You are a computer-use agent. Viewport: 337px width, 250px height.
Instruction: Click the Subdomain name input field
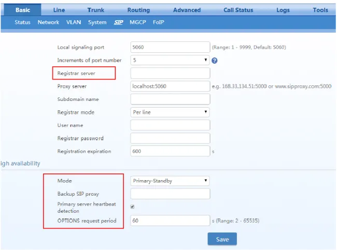click(x=170, y=99)
